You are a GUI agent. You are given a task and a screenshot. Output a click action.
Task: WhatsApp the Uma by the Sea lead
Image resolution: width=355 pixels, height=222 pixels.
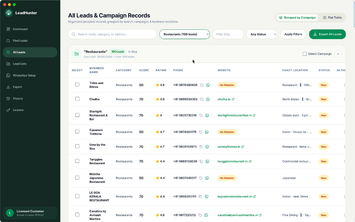(x=207, y=147)
